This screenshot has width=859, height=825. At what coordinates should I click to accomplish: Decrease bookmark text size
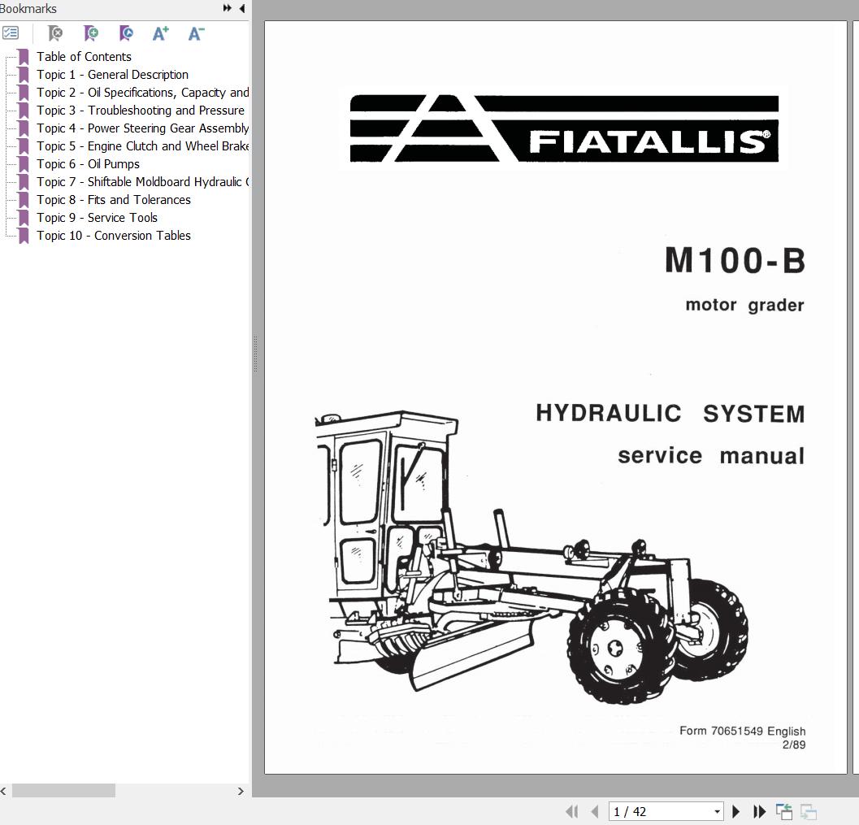coord(195,33)
